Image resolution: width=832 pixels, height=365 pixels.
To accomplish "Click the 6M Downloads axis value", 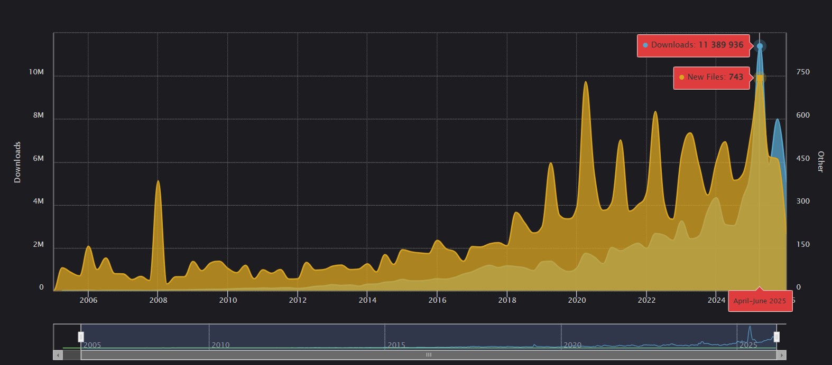I will pyautogui.click(x=39, y=158).
